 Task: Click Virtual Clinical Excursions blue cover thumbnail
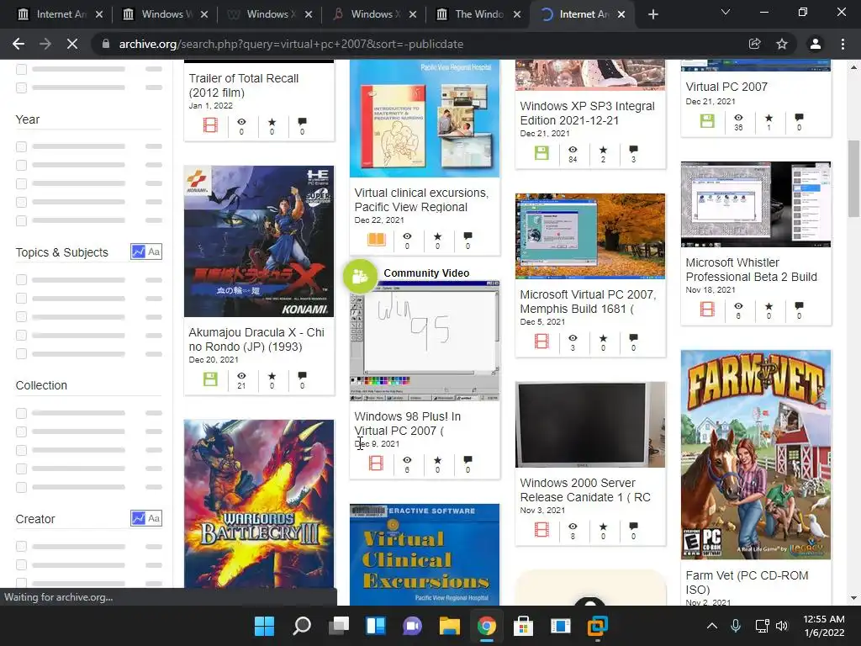pyautogui.click(x=425, y=555)
